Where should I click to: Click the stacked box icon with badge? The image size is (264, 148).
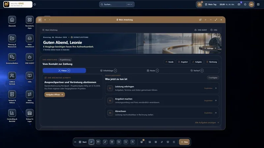point(142,142)
